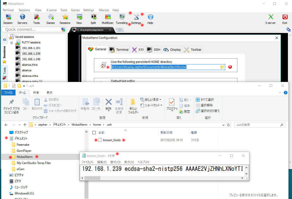Click すべて選択 (select all) button
This screenshot has width=292, height=199.
pos(205,99)
